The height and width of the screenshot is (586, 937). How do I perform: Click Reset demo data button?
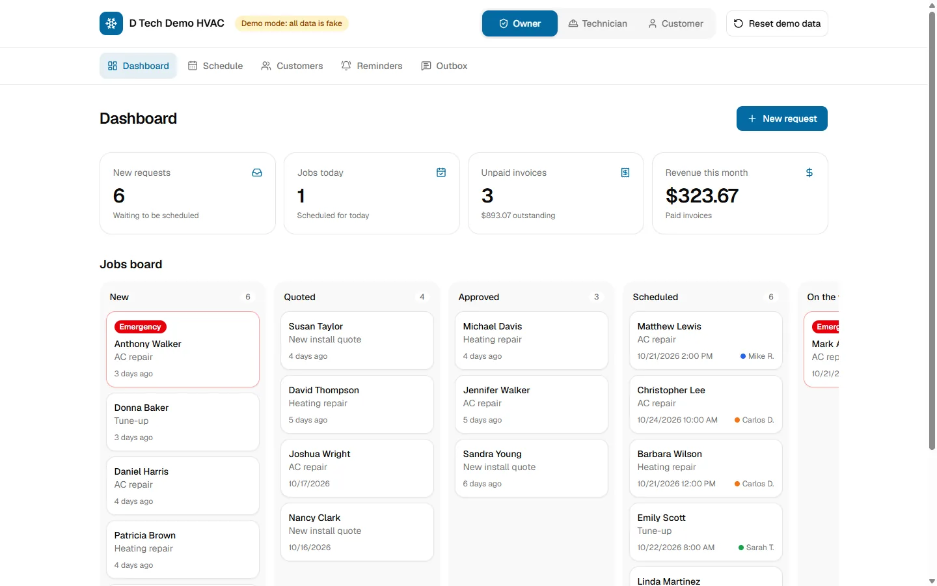(x=777, y=23)
